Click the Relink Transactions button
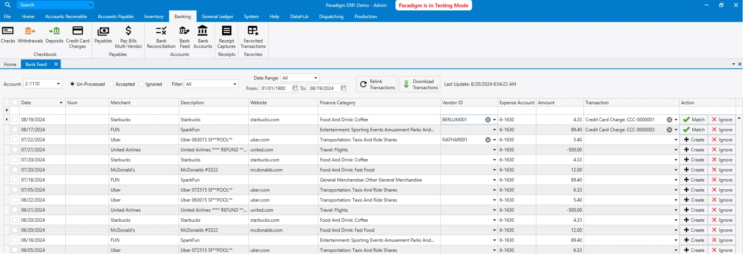Image resolution: width=743 pixels, height=257 pixels. [377, 84]
